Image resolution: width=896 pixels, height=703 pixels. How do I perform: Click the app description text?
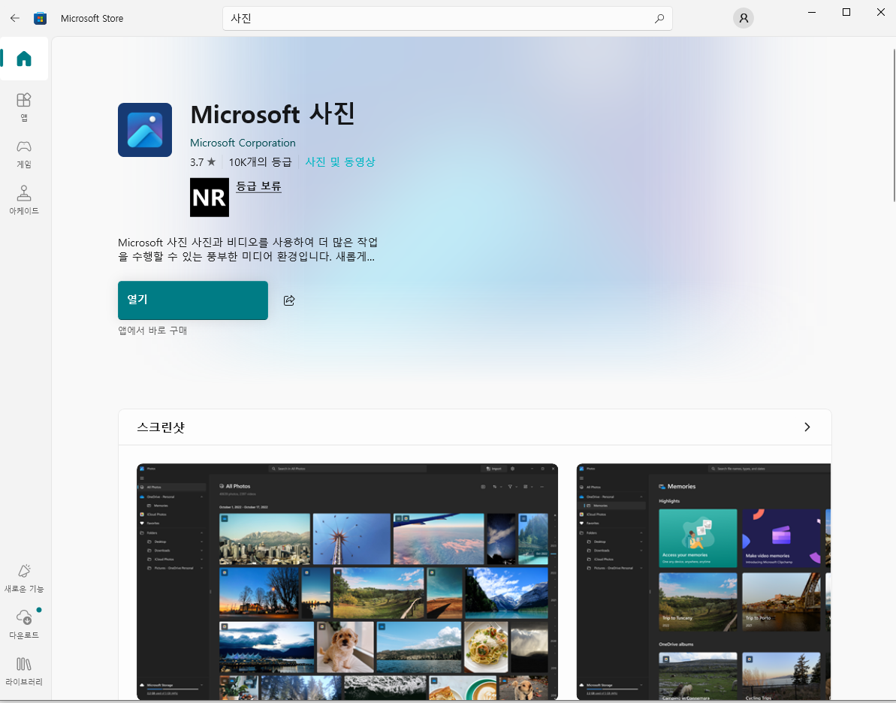tap(247, 249)
